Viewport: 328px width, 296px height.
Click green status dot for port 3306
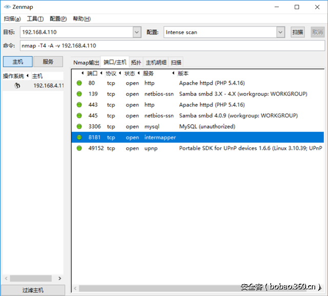(x=79, y=126)
